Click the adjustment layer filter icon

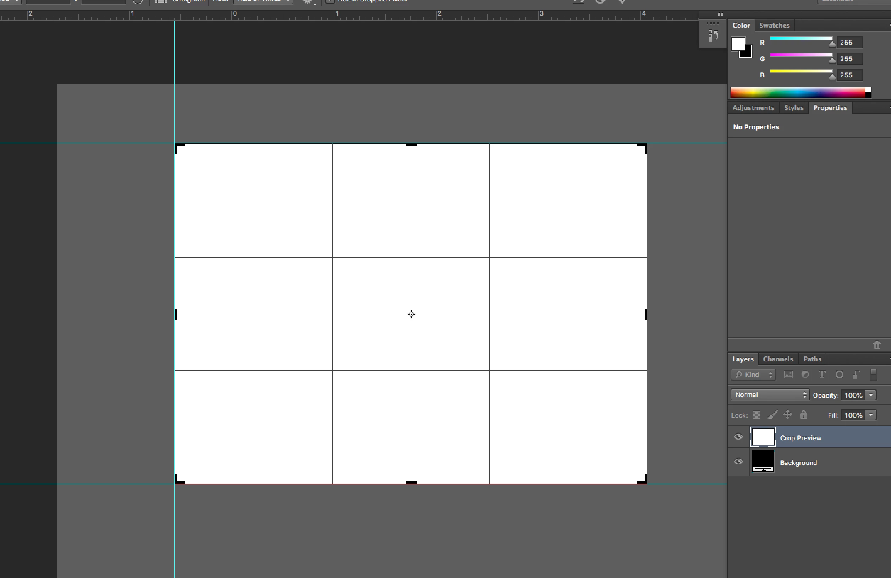(805, 375)
